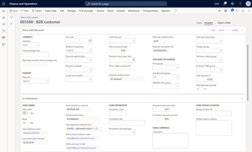Open the Cash discount dropdown
Screen dimensions: 252x152
134,41
